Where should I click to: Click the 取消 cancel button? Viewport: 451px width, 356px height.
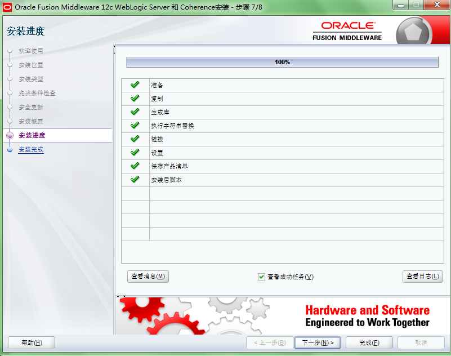point(421,342)
